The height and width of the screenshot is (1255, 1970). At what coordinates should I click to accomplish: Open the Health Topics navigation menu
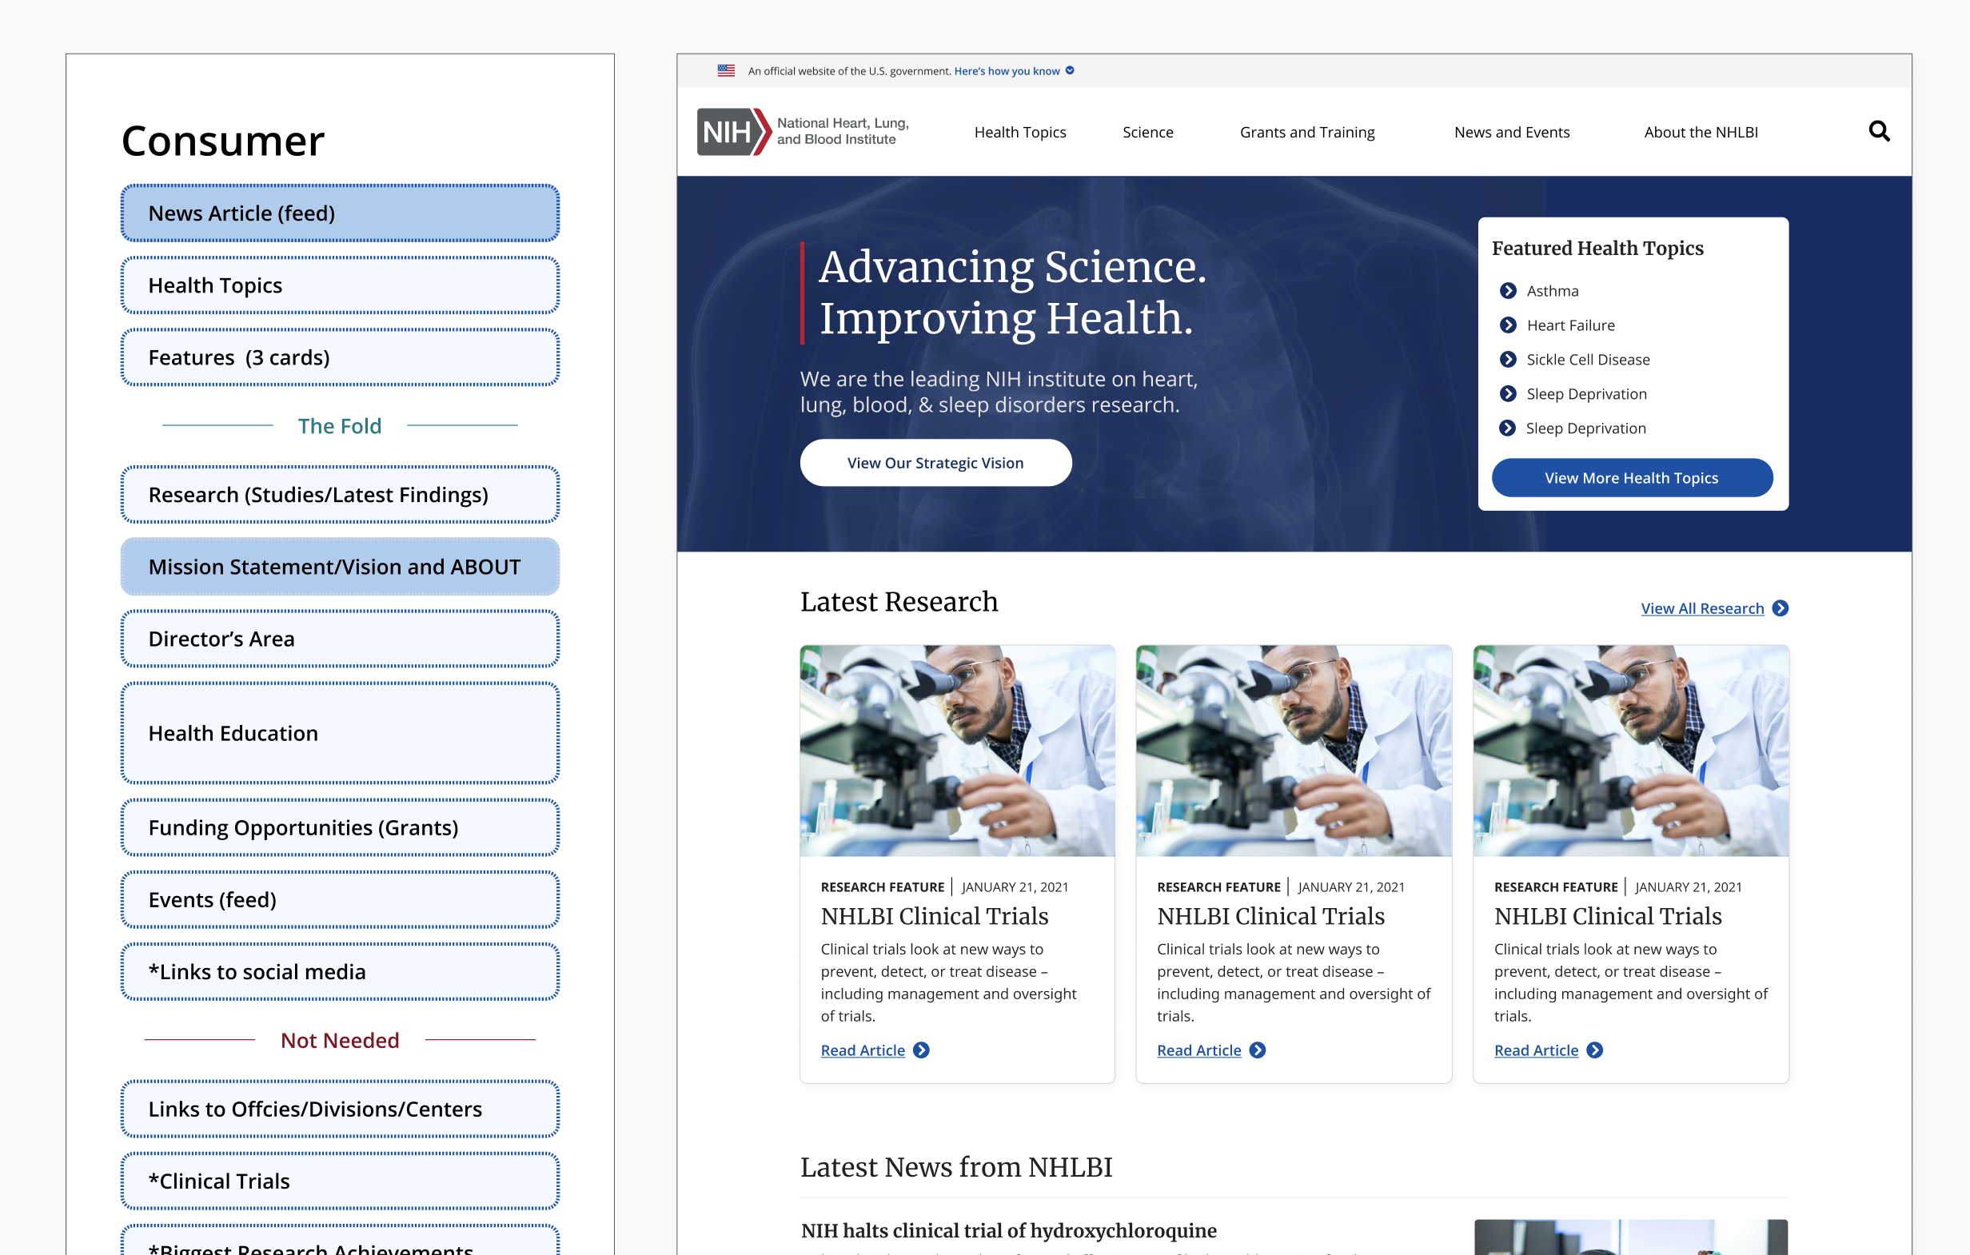1019,132
